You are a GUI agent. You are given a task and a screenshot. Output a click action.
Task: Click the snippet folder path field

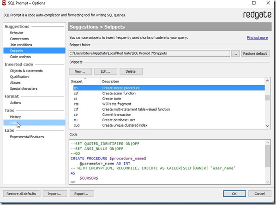[149, 53]
